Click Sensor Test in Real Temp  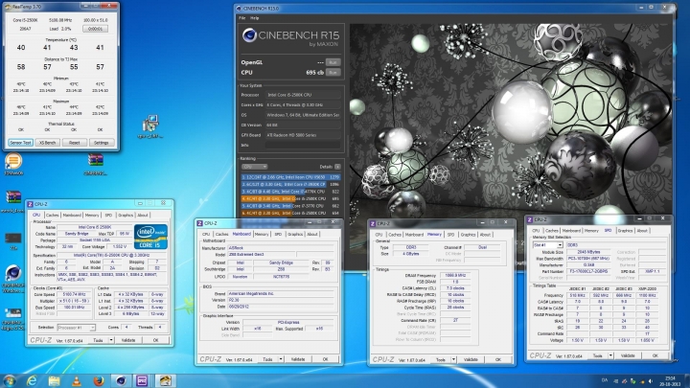point(19,142)
